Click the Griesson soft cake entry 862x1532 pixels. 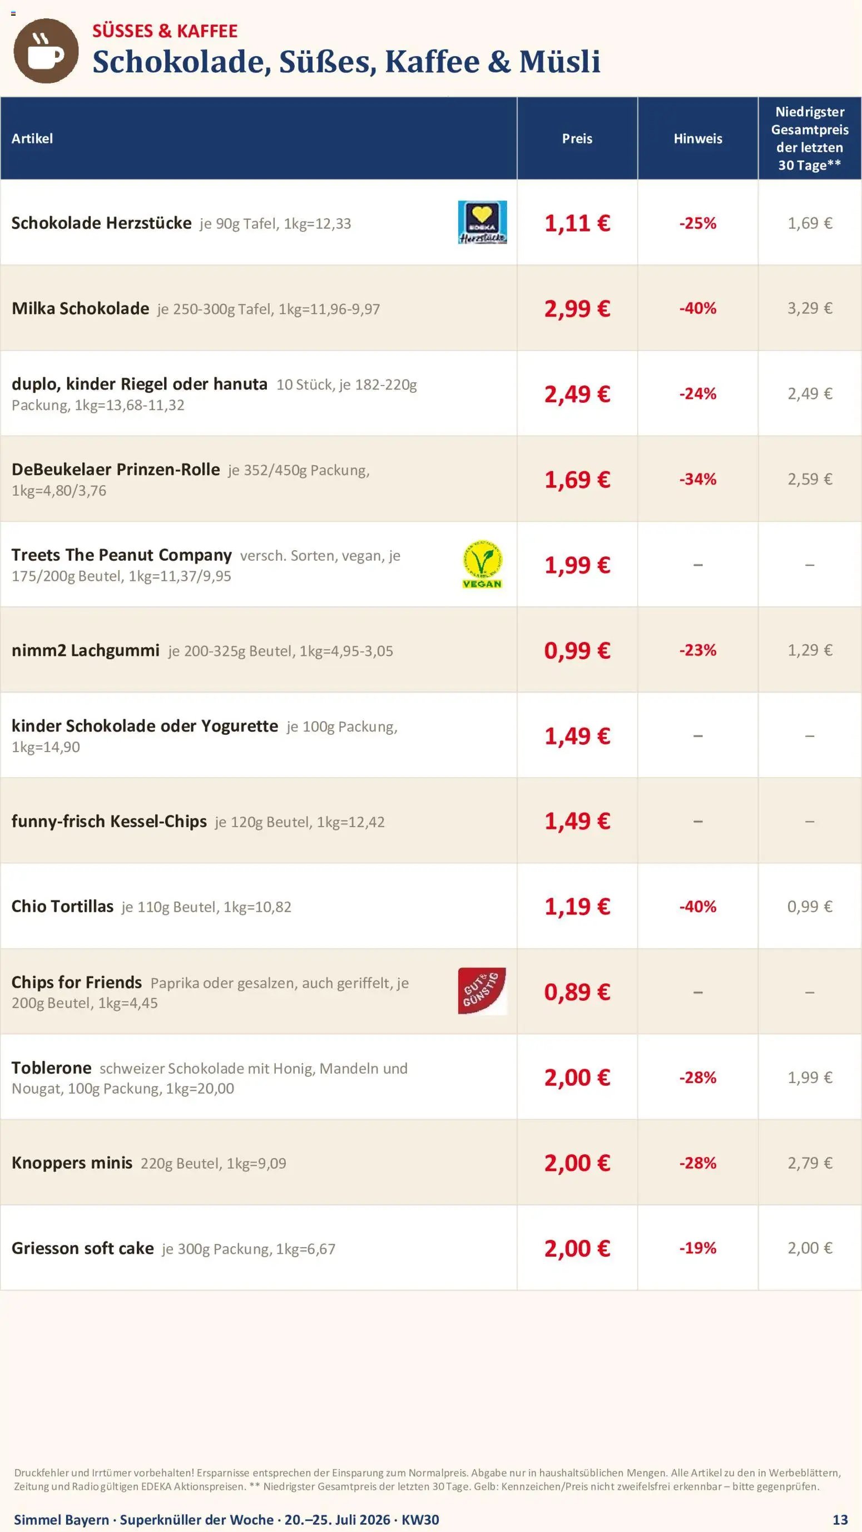pos(83,1248)
